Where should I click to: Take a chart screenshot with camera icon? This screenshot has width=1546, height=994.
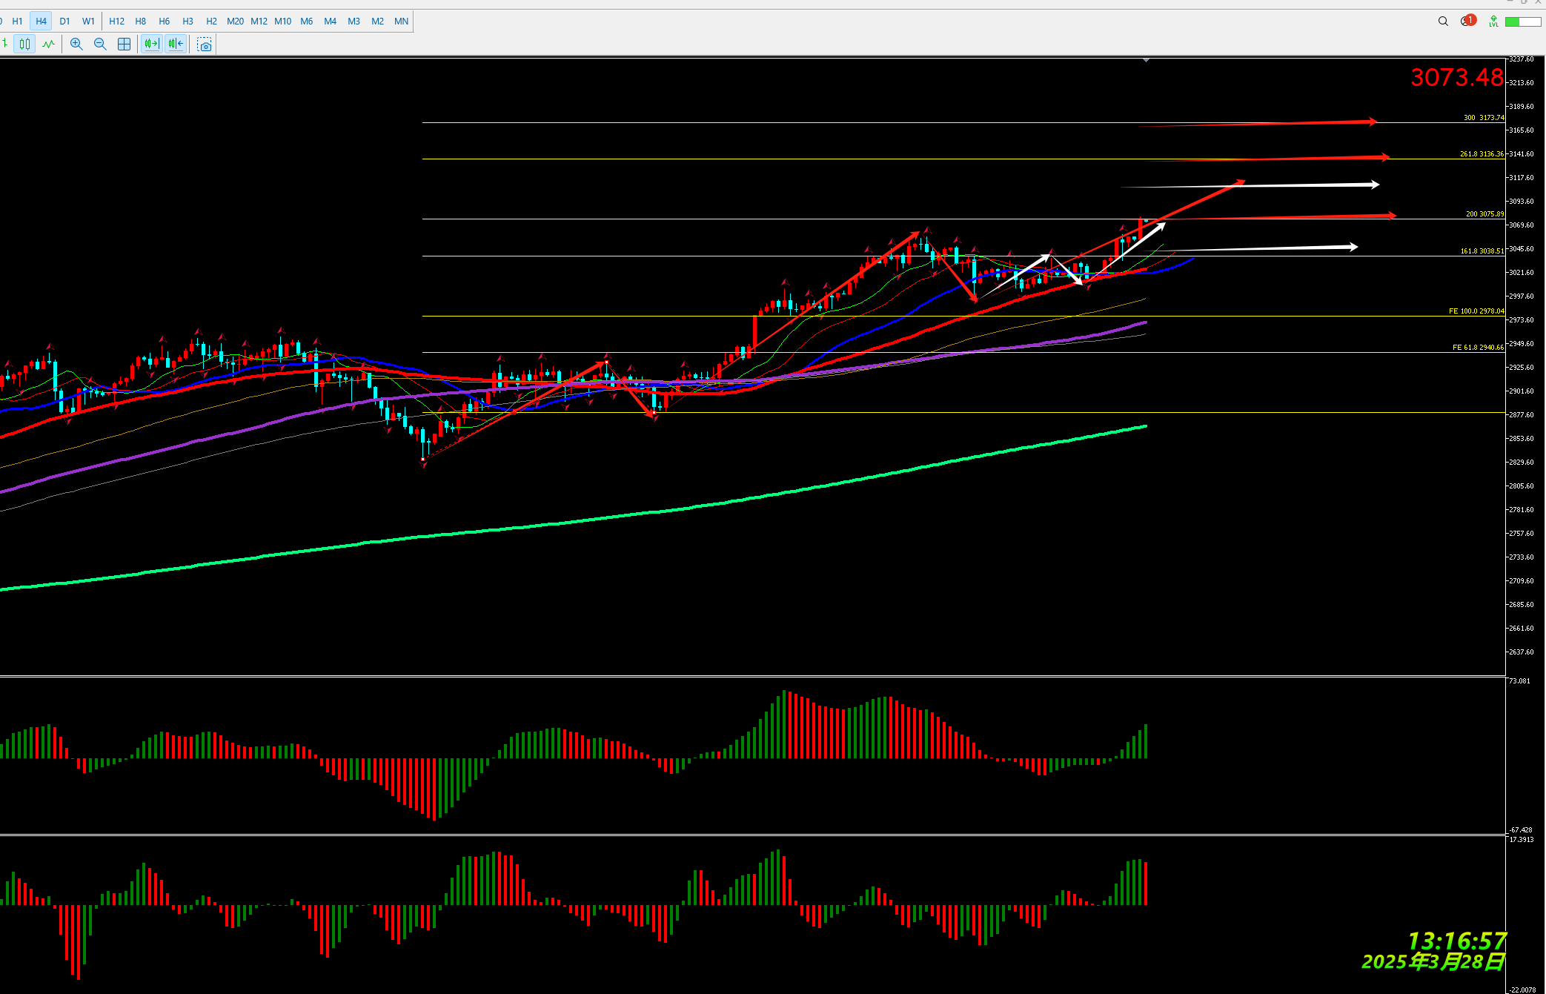click(x=205, y=44)
